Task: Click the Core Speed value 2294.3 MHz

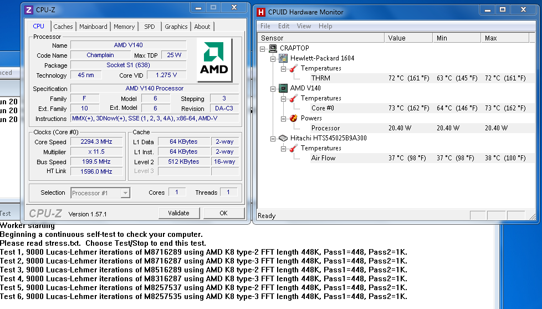Action: (96, 141)
